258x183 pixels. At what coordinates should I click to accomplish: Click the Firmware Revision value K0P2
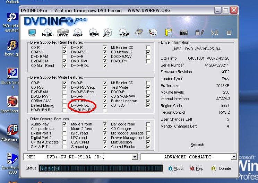(225, 72)
